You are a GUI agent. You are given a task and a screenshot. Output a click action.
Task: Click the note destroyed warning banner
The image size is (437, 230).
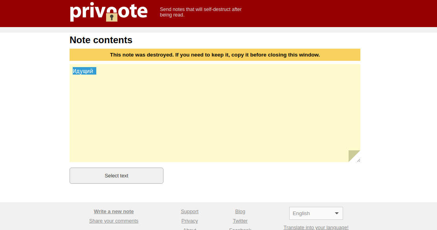coord(215,55)
